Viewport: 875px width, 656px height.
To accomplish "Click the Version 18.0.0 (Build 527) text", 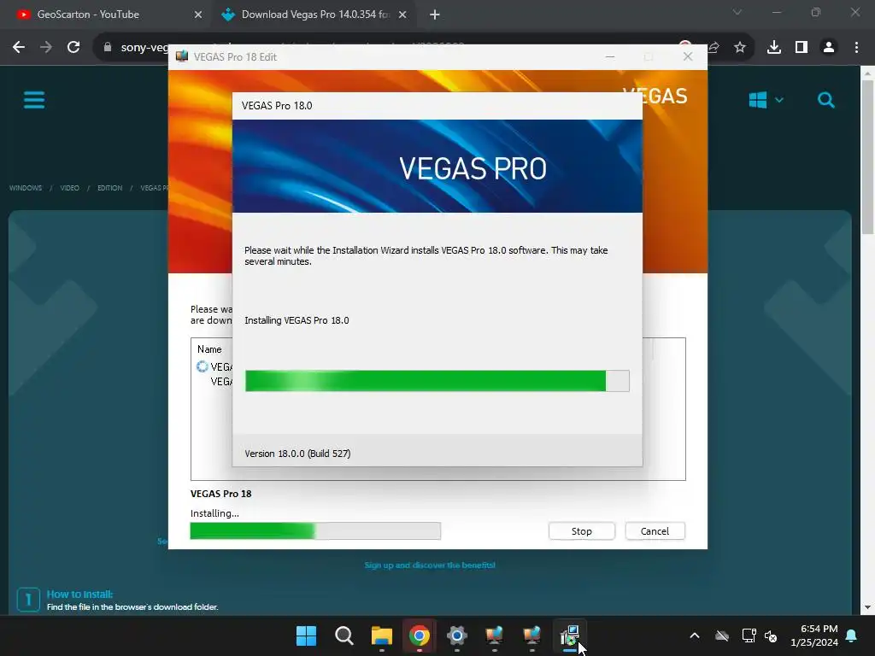I will click(297, 454).
